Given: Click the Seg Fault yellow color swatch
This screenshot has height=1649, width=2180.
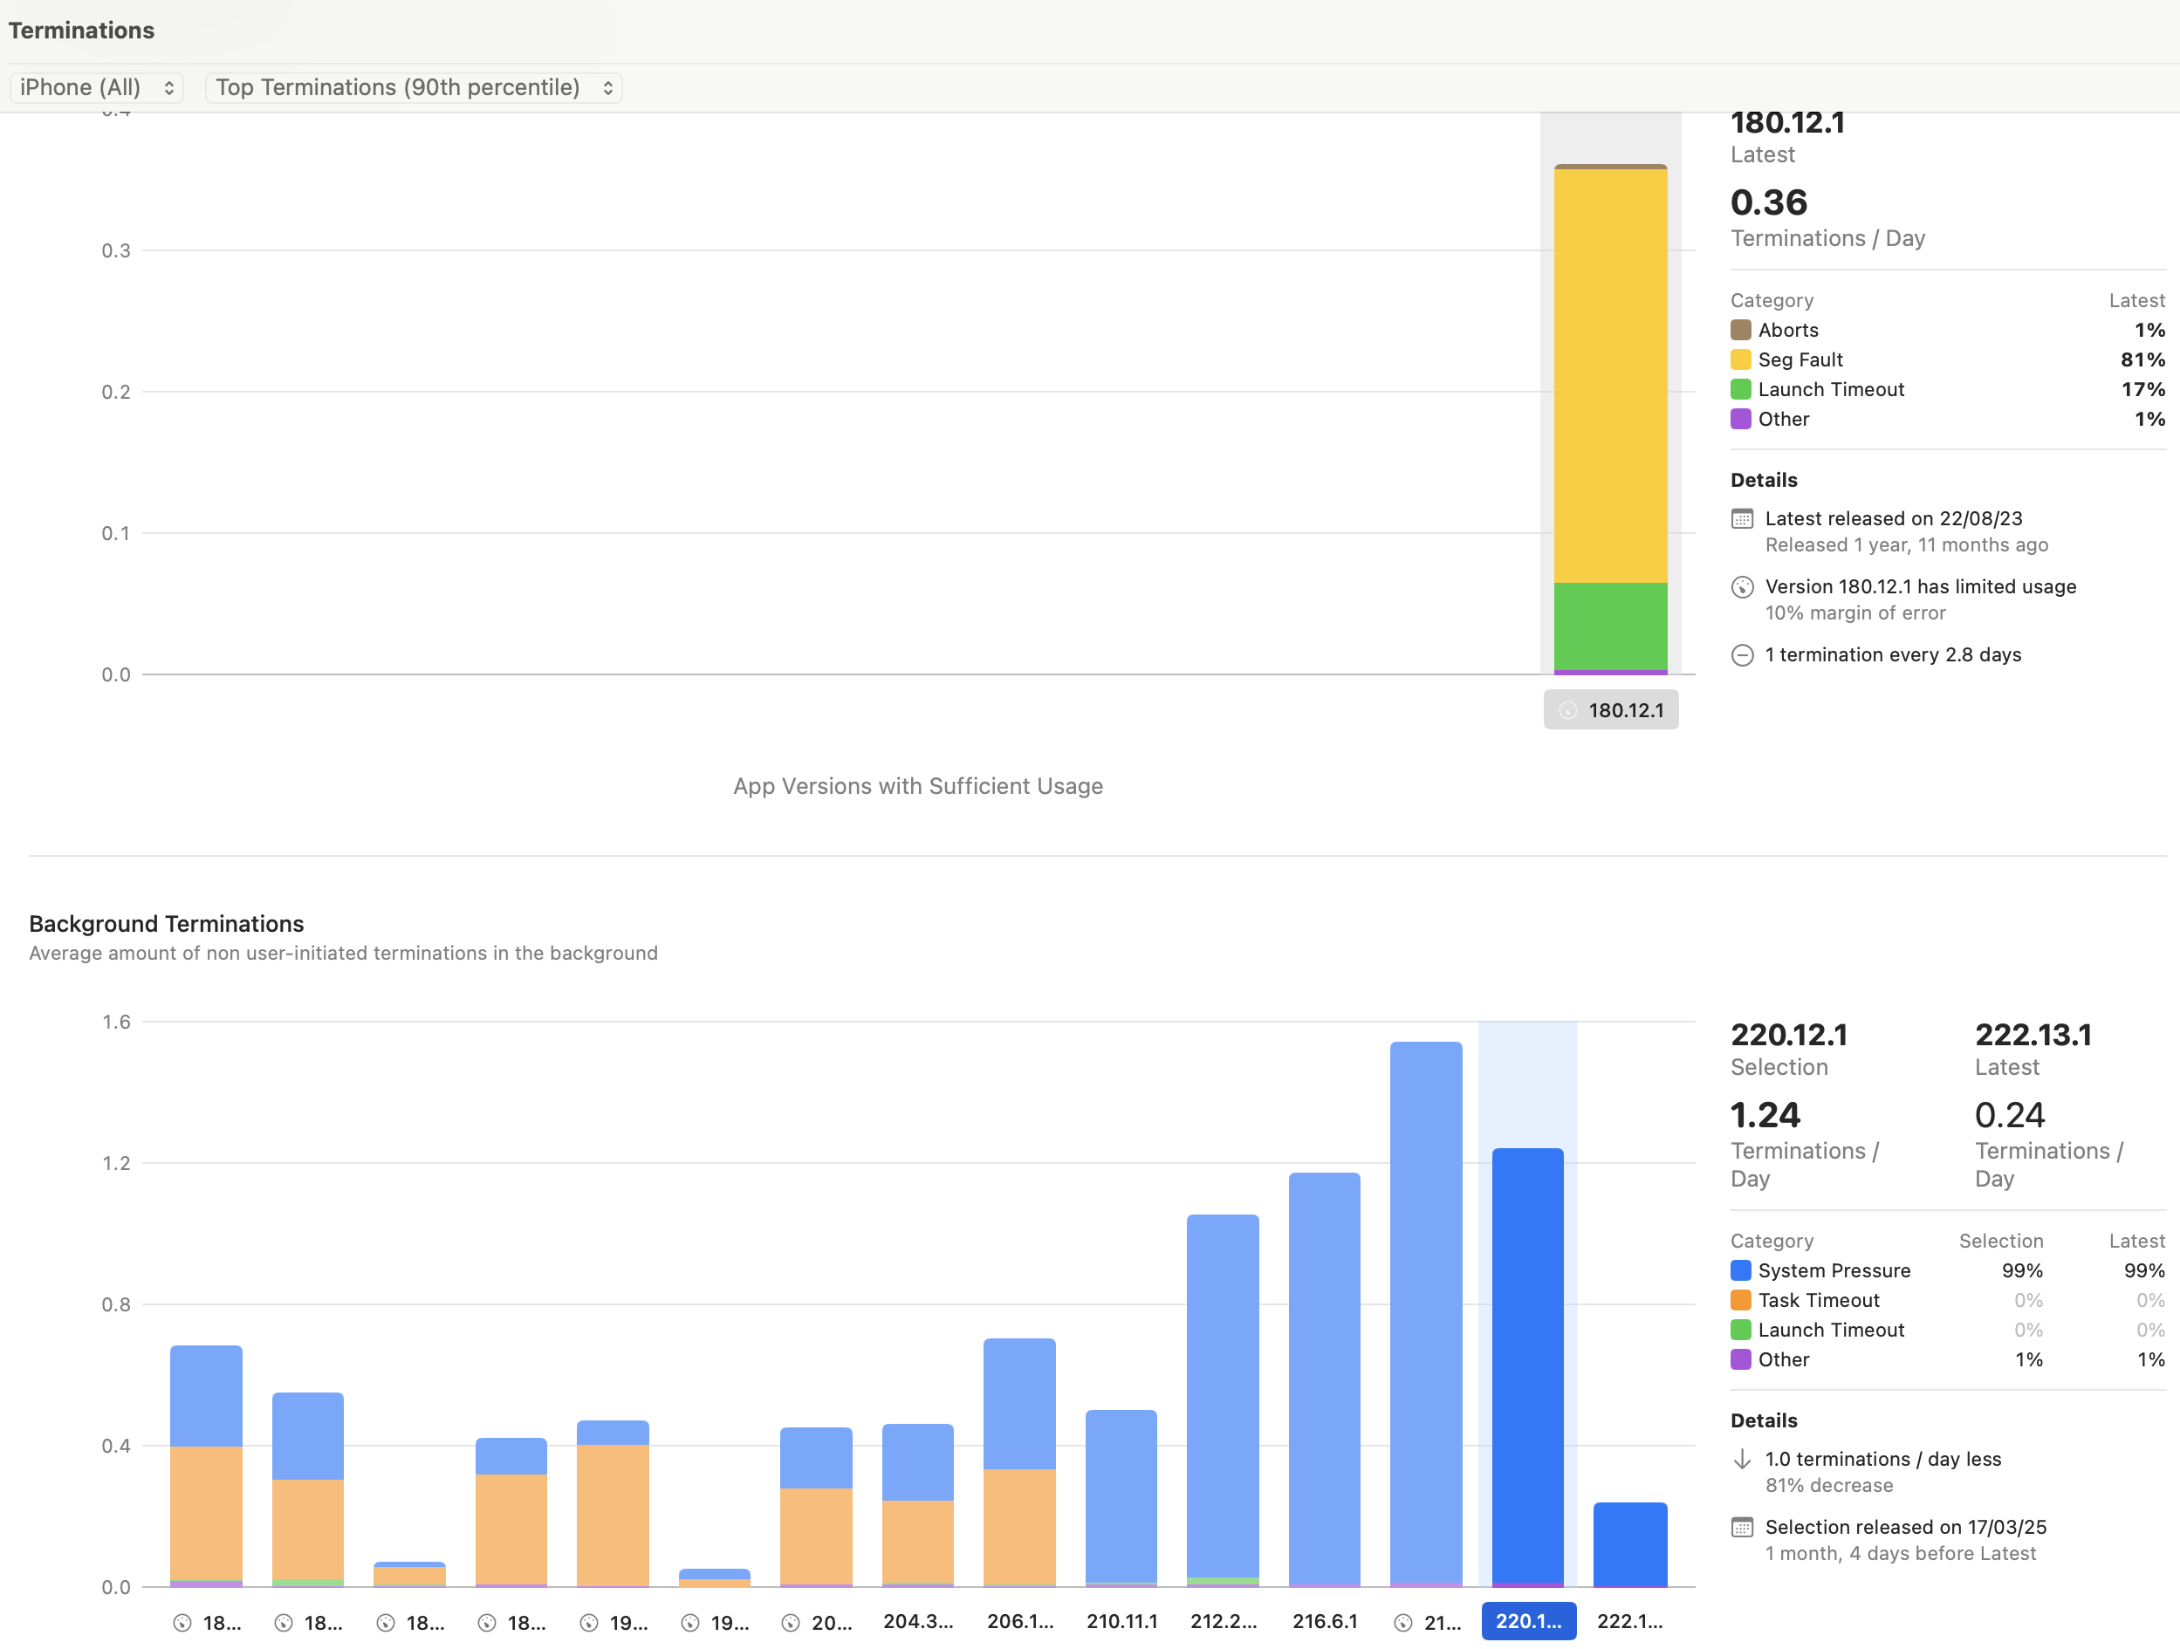Looking at the screenshot, I should (1740, 359).
